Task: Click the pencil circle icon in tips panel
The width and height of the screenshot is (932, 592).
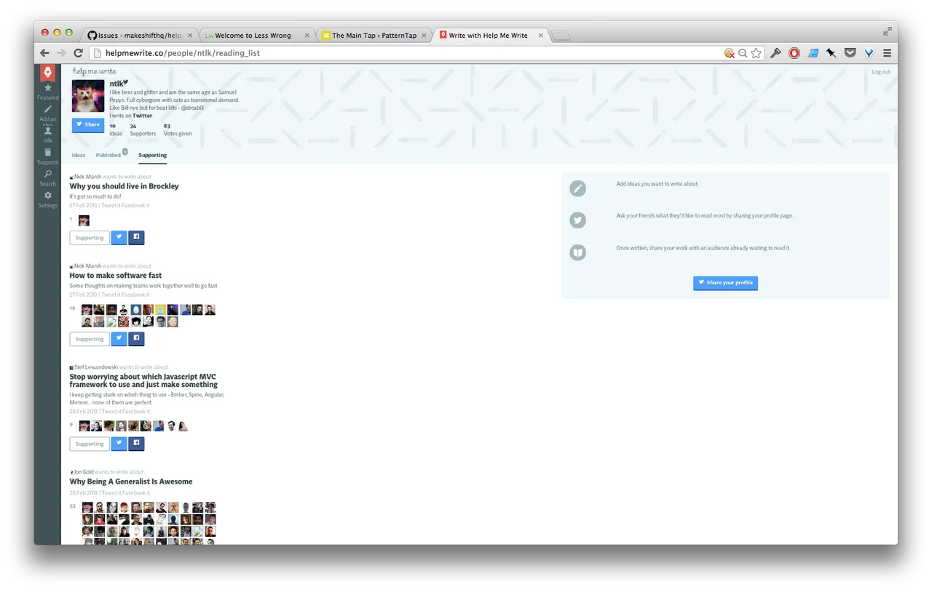Action: pyautogui.click(x=577, y=188)
